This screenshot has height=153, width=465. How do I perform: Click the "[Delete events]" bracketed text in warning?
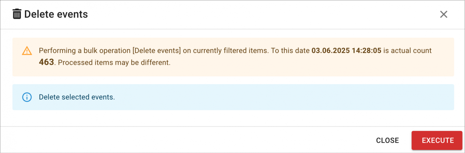(157, 51)
